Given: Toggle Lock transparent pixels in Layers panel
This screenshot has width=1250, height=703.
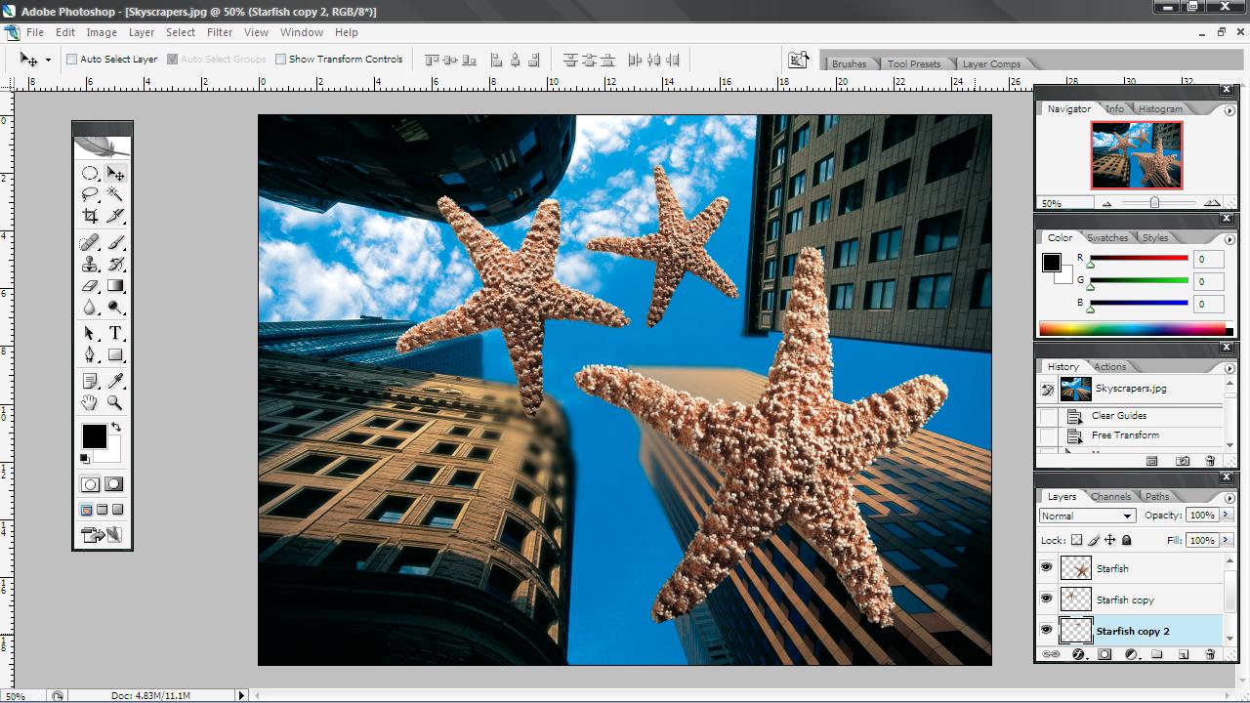Looking at the screenshot, I should [x=1077, y=540].
